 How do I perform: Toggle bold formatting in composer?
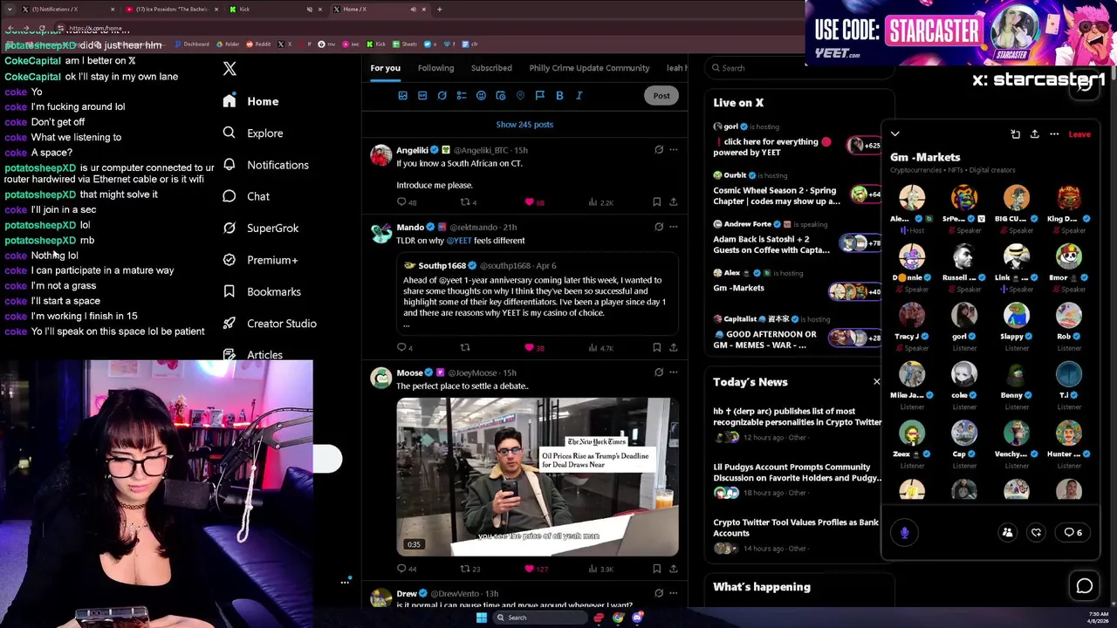click(x=559, y=96)
